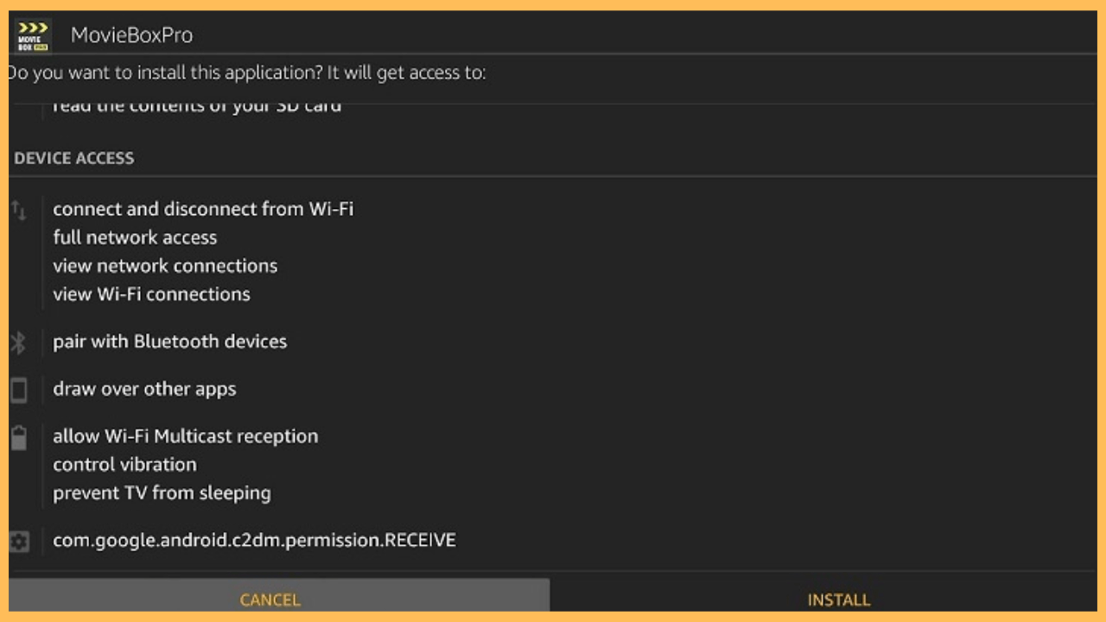The height and width of the screenshot is (622, 1106).
Task: Click the 'full network access' entry
Action: 135,237
